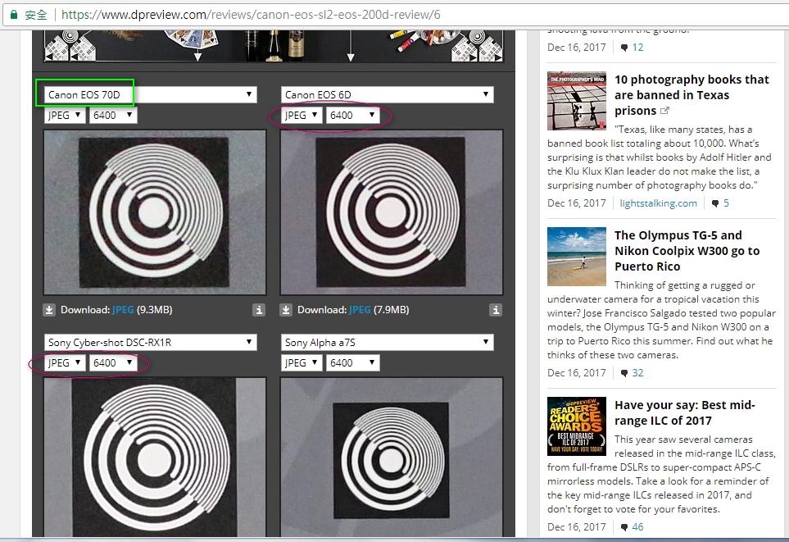The width and height of the screenshot is (789, 542).
Task: Open the Canon EOS 6D camera dropdown
Action: pyautogui.click(x=387, y=94)
